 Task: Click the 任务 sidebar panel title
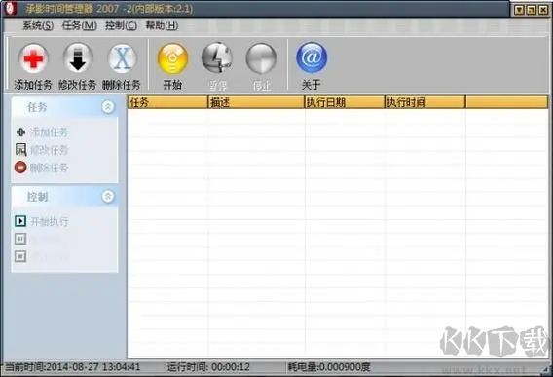37,107
